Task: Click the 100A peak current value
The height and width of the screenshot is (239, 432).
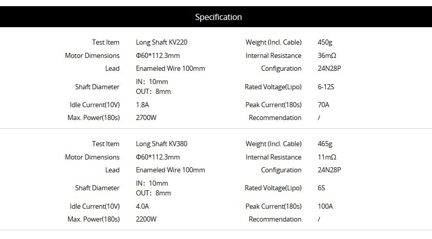Action: click(x=325, y=207)
